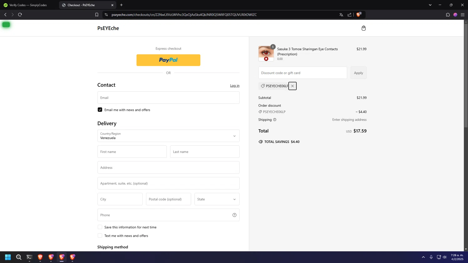Click the Email input field
Image resolution: width=468 pixels, height=263 pixels.
(168, 98)
